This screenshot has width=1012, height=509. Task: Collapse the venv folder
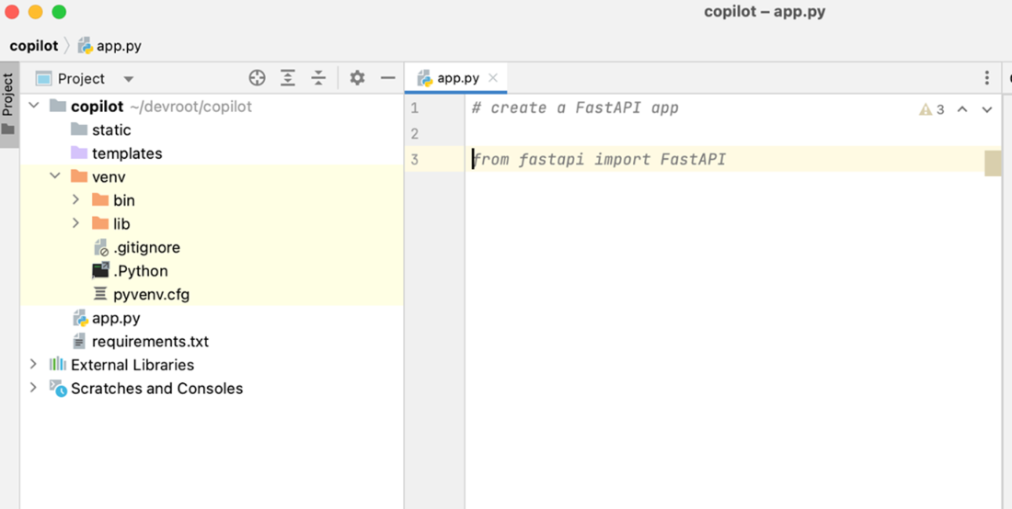point(55,175)
